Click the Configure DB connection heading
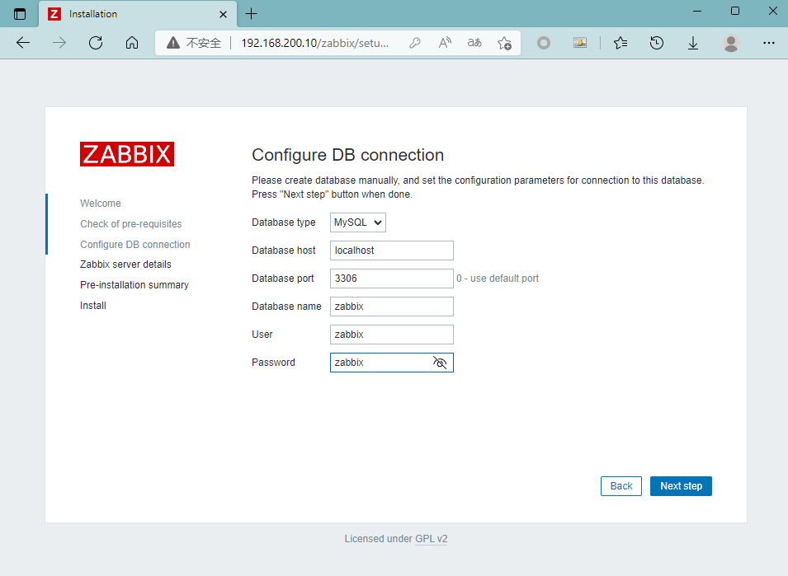 coord(347,155)
